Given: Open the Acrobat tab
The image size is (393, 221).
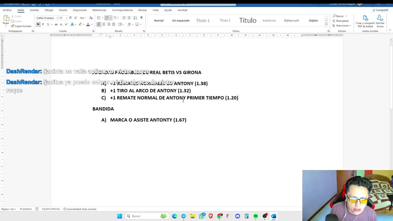Looking at the screenshot, I should [x=182, y=10].
